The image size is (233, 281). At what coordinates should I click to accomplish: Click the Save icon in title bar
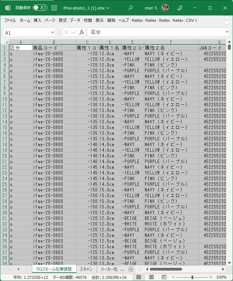tap(54, 8)
